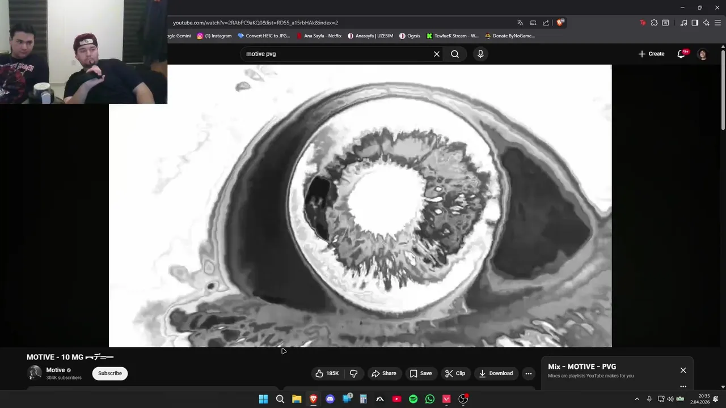726x408 pixels.
Task: Open Calculator from taskbar
Action: click(x=364, y=399)
